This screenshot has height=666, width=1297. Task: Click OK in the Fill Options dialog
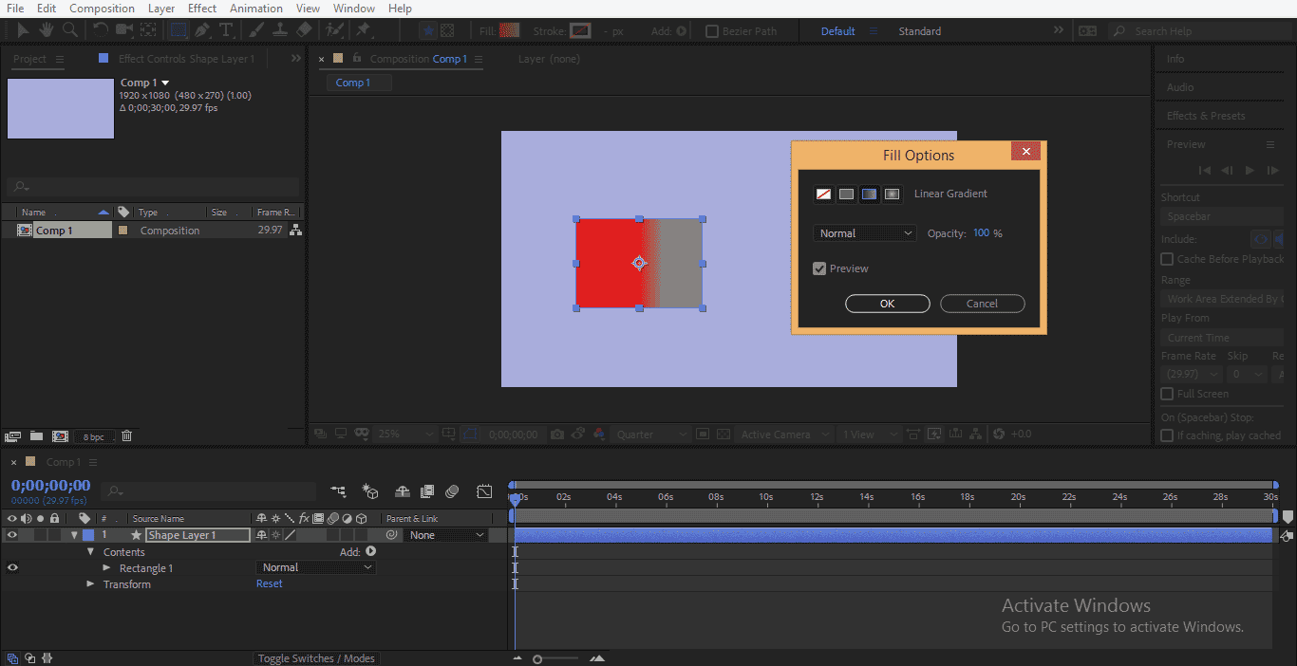pos(887,304)
